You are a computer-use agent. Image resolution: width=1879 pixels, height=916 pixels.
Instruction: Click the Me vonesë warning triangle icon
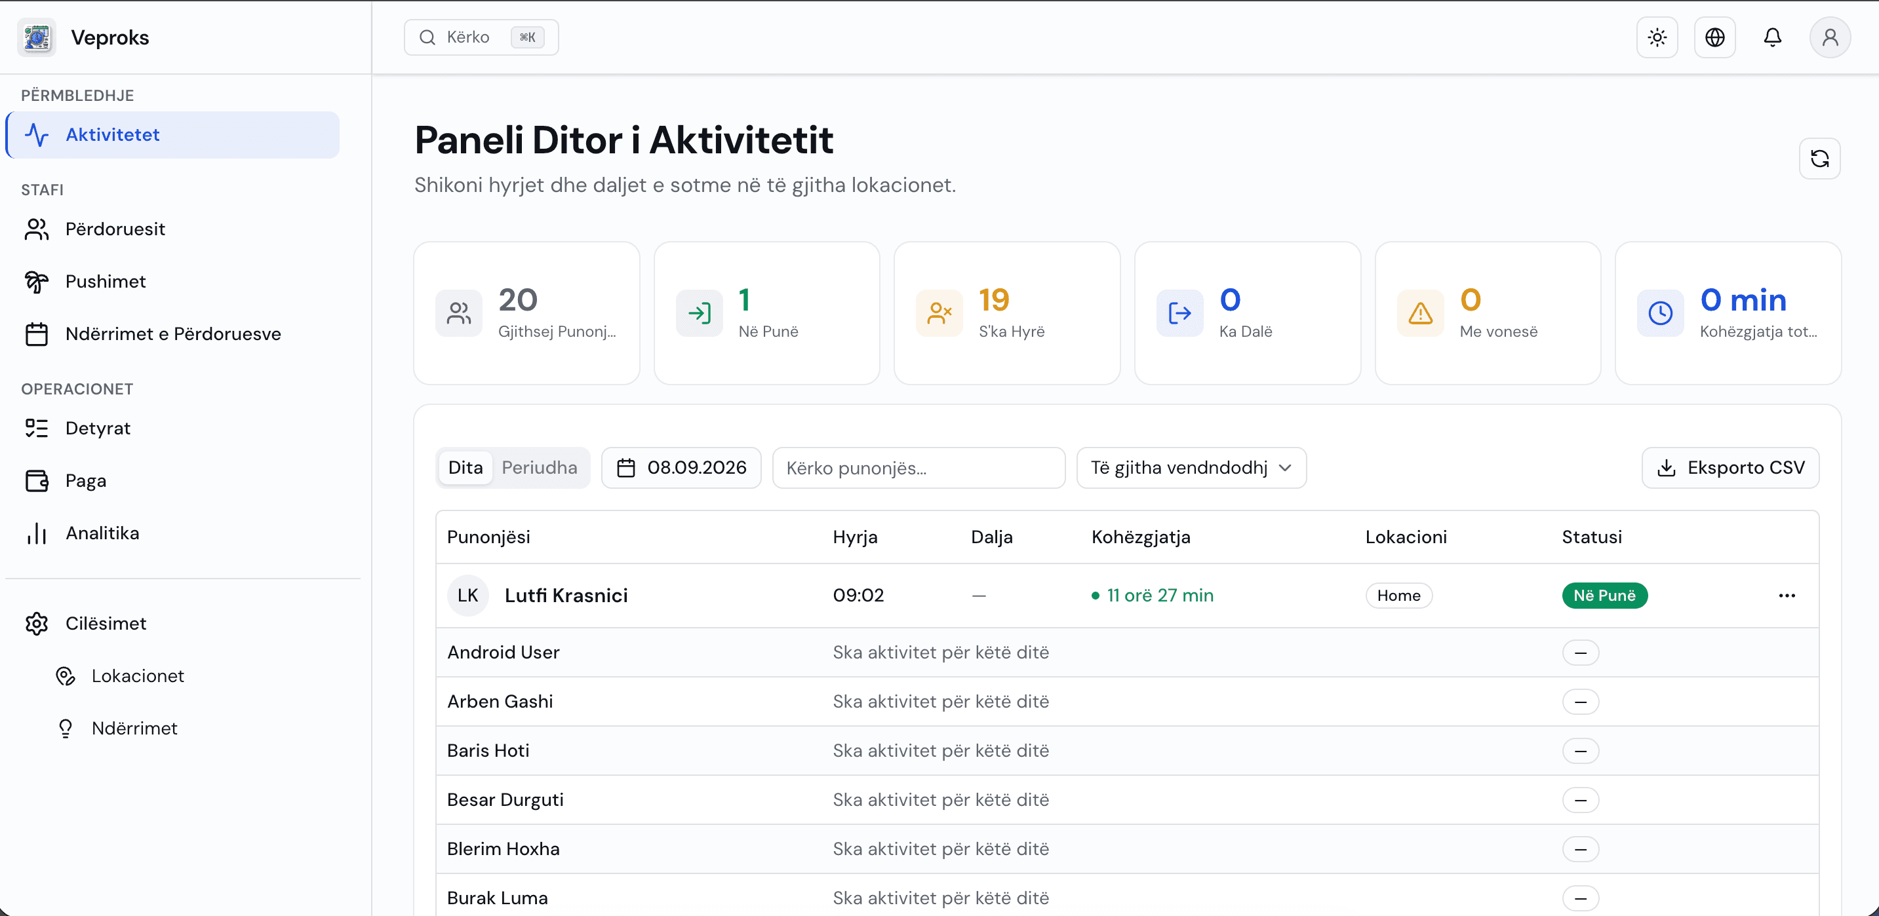point(1420,313)
